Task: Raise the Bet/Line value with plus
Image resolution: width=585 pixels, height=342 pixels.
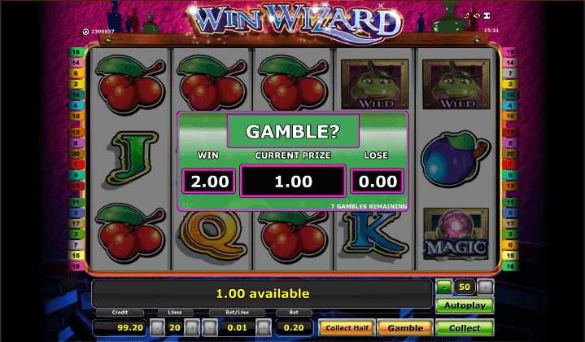Action: tap(264, 328)
